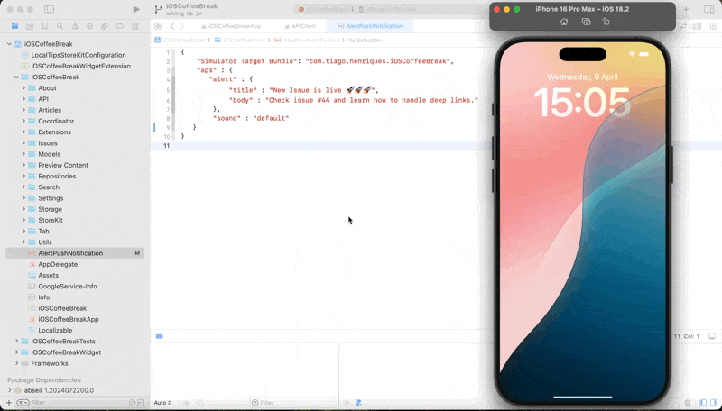
Task: Click the "sound" : "default" line
Action: [x=251, y=119]
